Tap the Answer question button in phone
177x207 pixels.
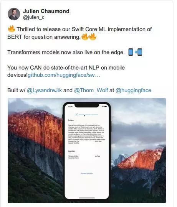(87, 173)
